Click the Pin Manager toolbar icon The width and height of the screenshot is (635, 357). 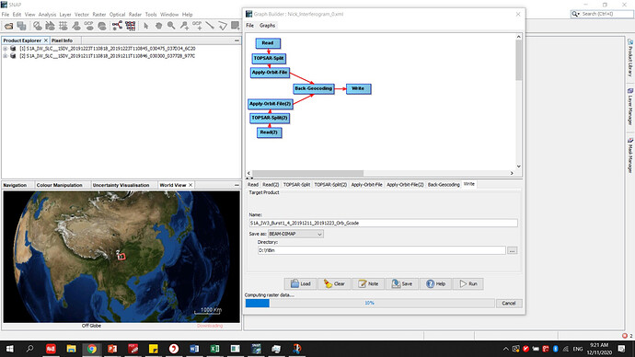coord(76,26)
